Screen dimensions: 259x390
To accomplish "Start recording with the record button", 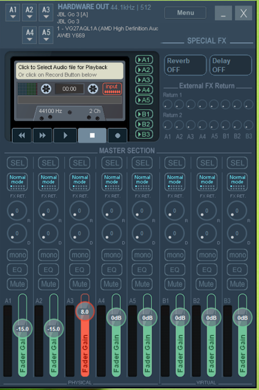I will tap(117, 135).
